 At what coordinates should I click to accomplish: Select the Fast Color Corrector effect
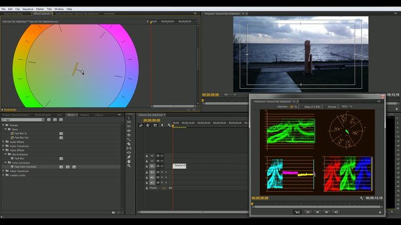[x=25, y=167]
